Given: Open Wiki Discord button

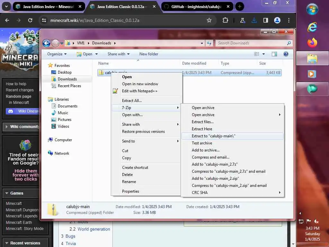Looking at the screenshot, I should click(22, 111).
